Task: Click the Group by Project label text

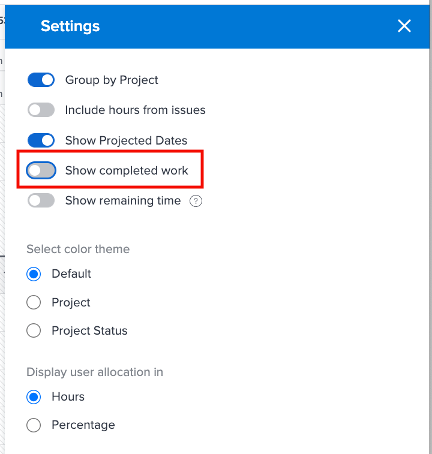Action: pos(112,80)
